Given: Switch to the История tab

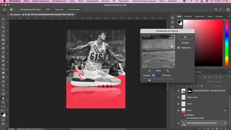Looking at the screenshot, I should [x=219, y=16].
